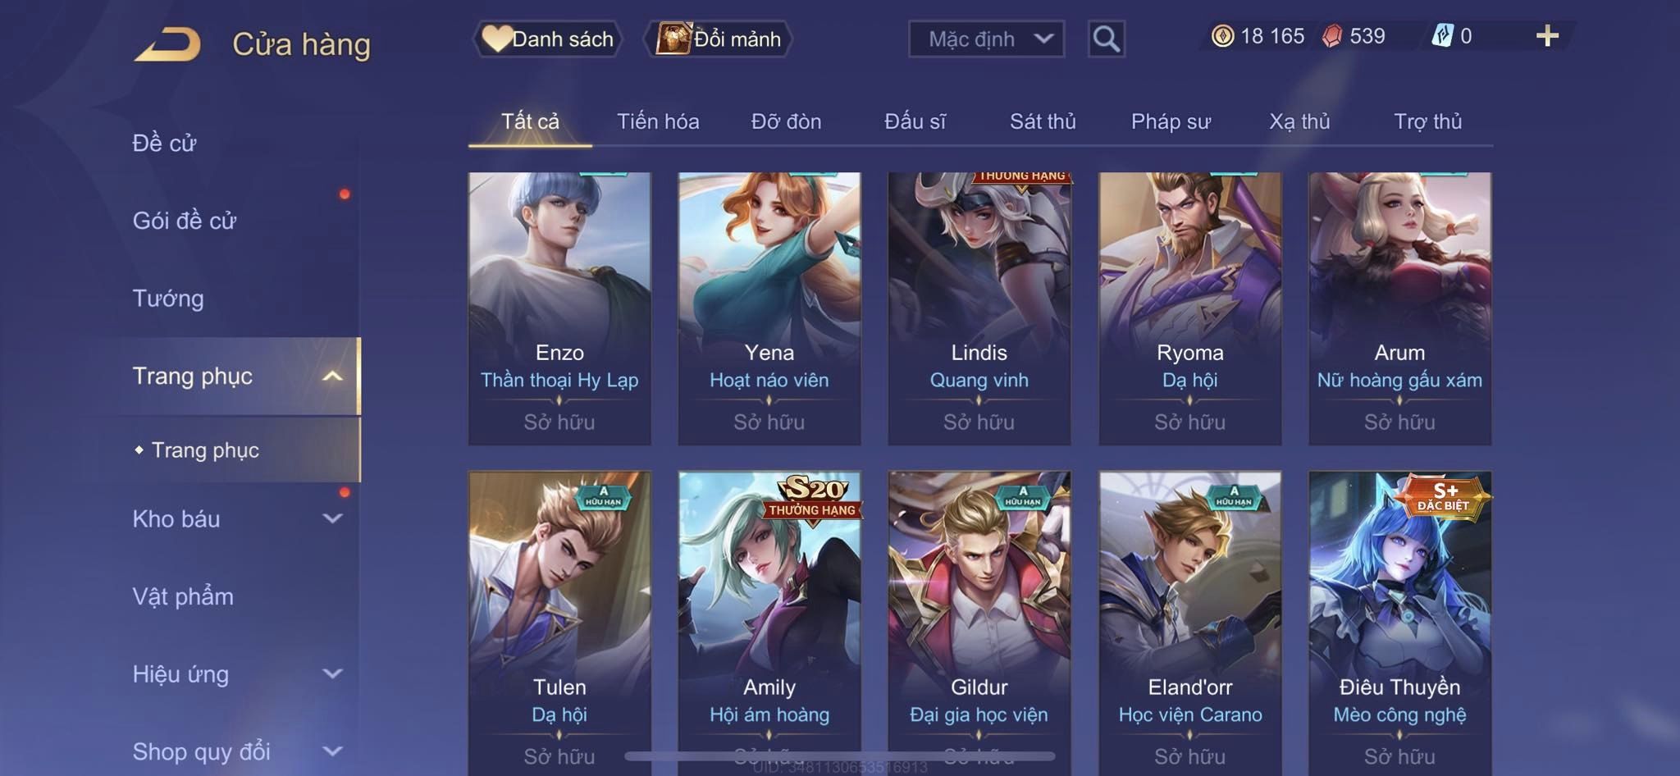Image resolution: width=1680 pixels, height=776 pixels.
Task: Tap the gold coin balance icon
Action: coord(1222,36)
